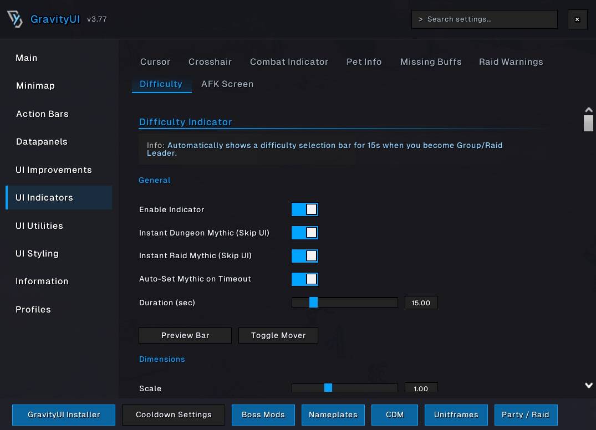The image size is (596, 430).
Task: Select the UI Indicators section
Action: (x=59, y=197)
